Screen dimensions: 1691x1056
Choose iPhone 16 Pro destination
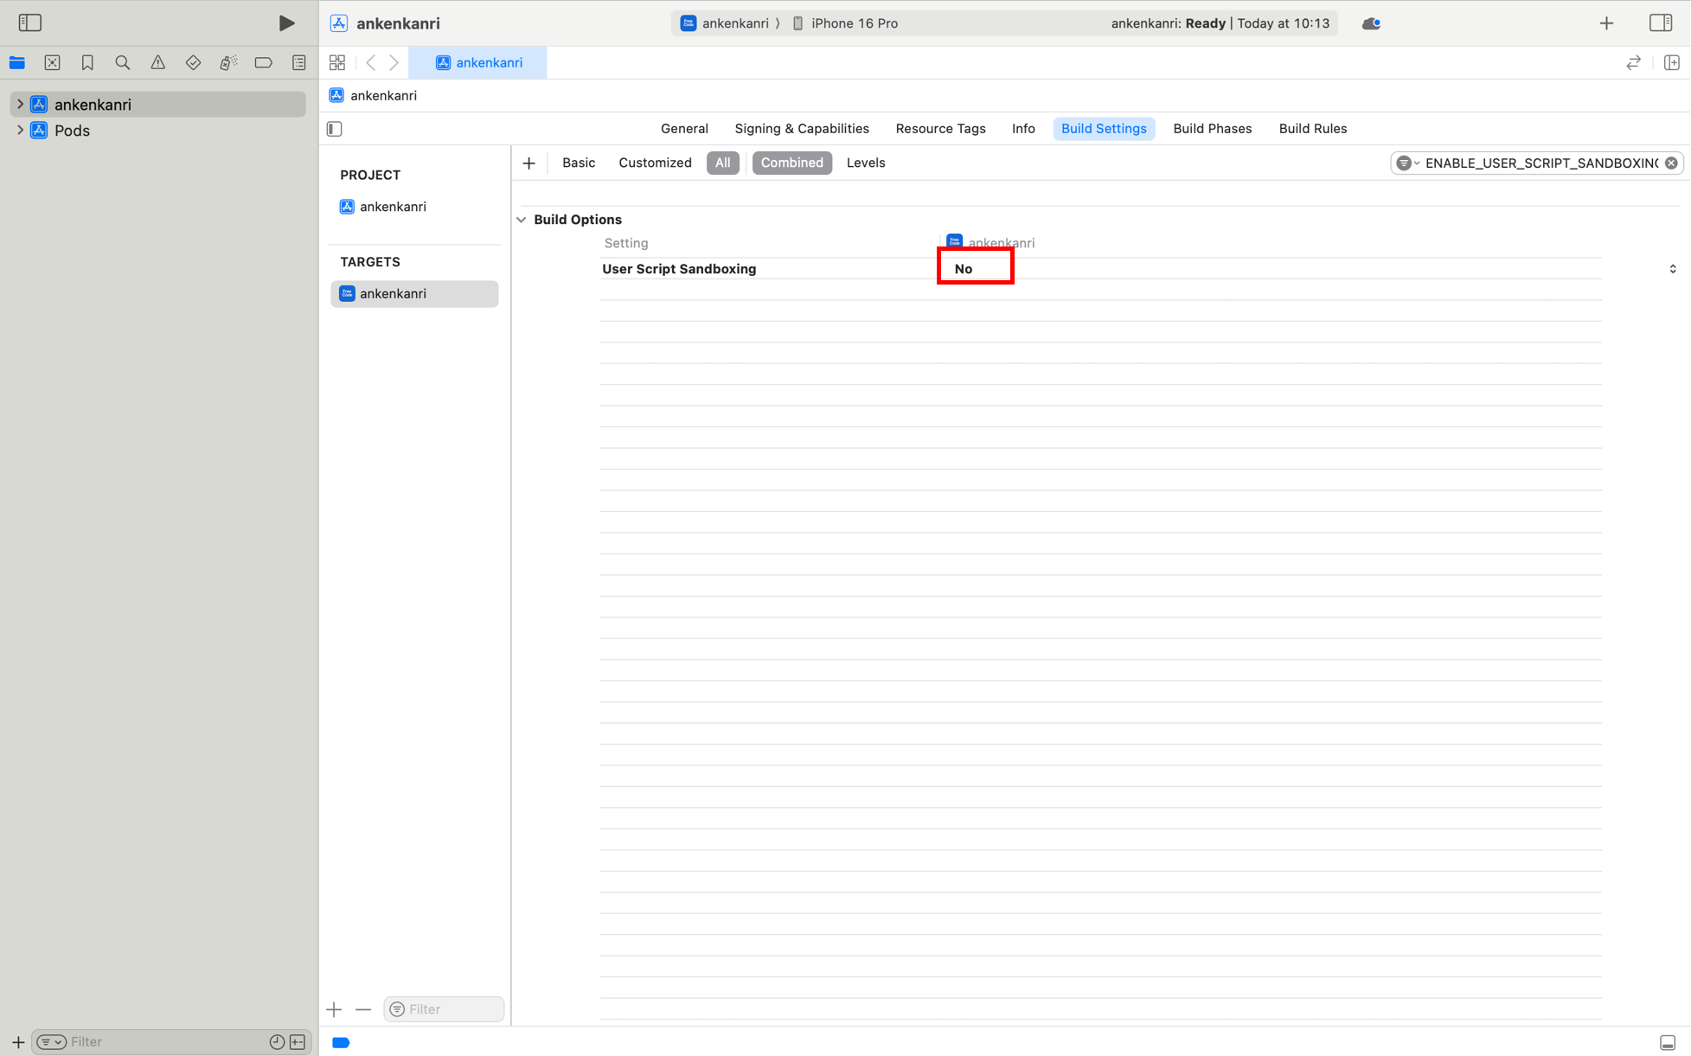[x=844, y=23]
